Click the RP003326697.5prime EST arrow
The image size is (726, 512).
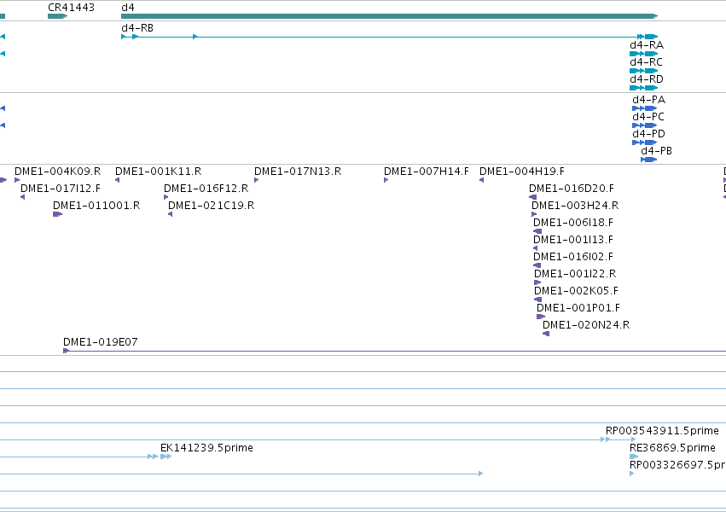(632, 474)
